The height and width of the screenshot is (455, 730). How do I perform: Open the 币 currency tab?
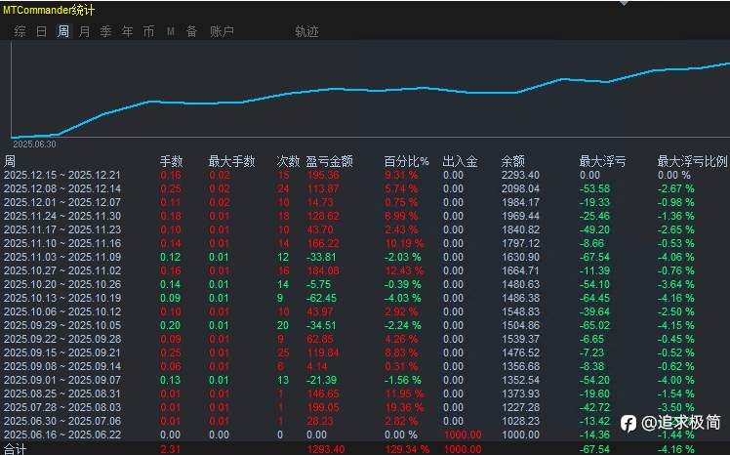point(148,31)
